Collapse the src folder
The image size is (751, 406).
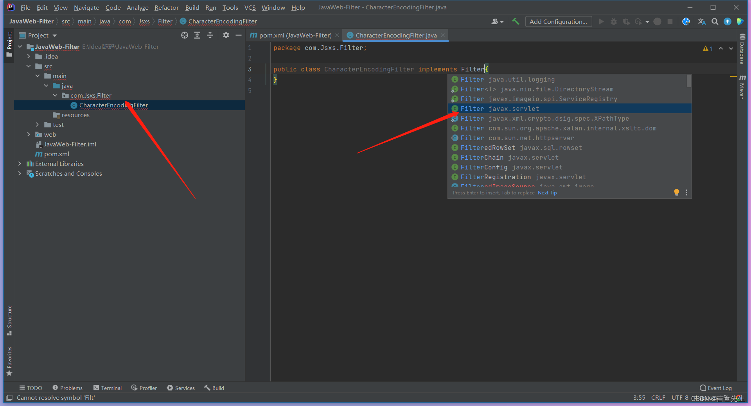(29, 66)
